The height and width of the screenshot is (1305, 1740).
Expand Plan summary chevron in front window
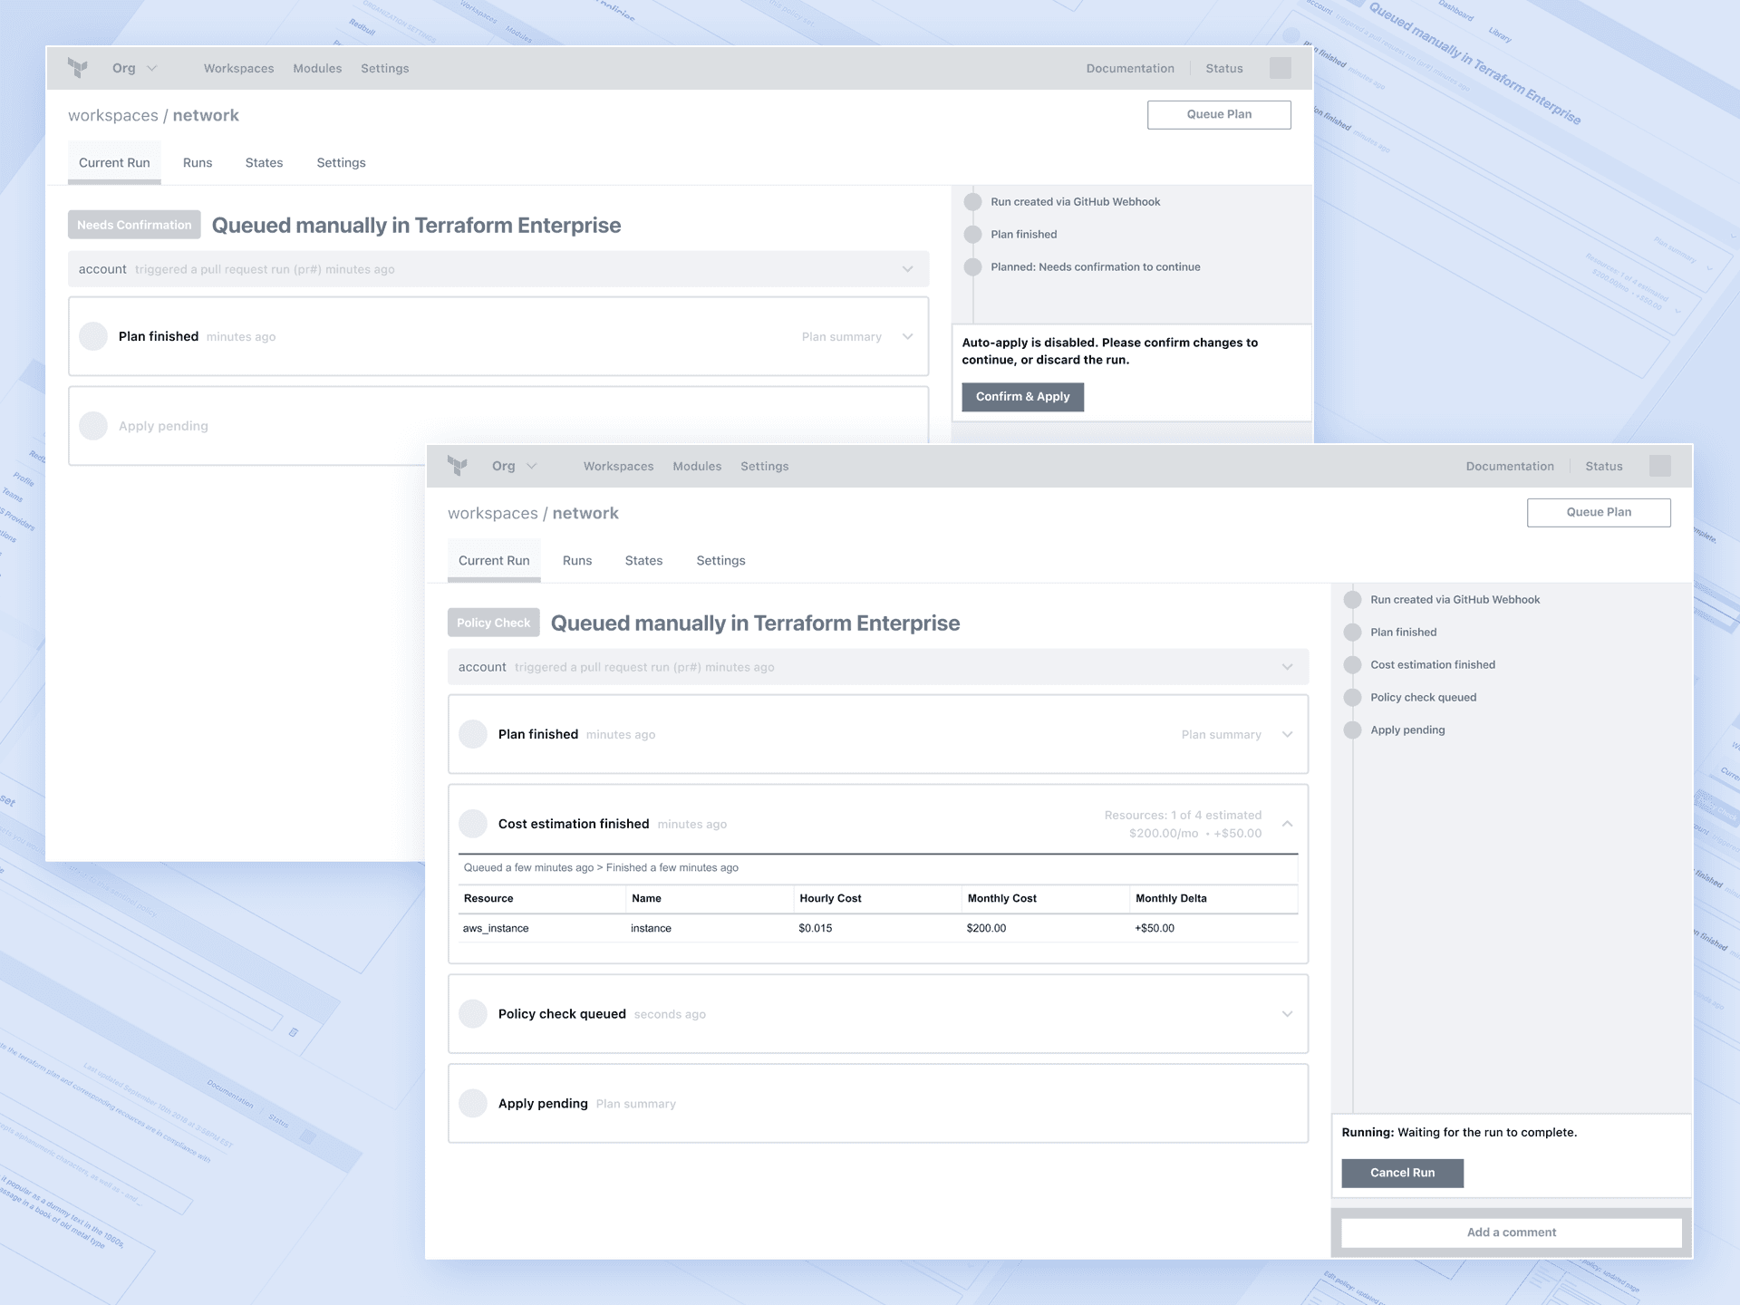click(1287, 734)
